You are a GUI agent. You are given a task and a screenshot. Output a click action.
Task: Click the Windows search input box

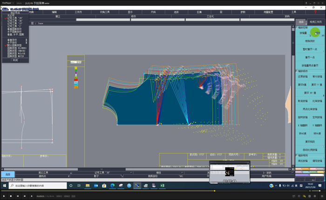(x=38, y=186)
